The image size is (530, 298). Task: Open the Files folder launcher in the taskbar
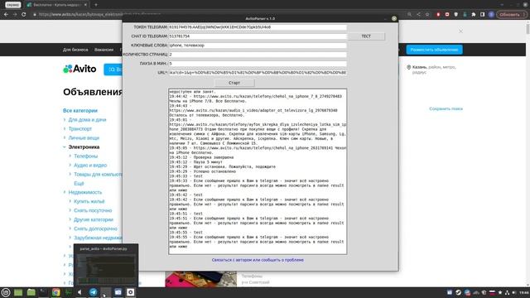(x=31, y=292)
